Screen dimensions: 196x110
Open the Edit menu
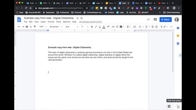click(31, 22)
